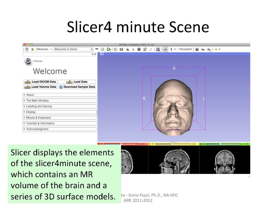Expand The Main Window section
Image resolution: width=276 pixels, height=207 pixels.
59,100
